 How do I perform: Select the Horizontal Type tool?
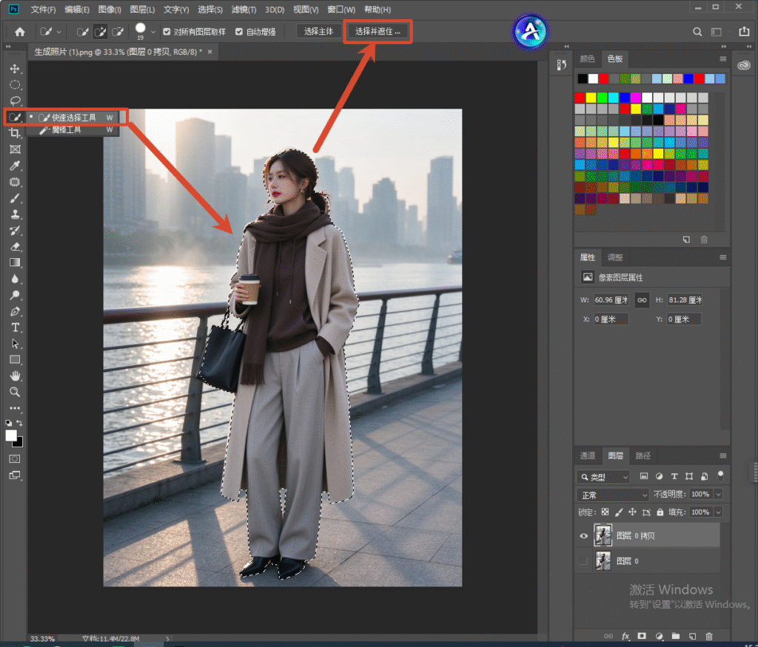point(15,328)
